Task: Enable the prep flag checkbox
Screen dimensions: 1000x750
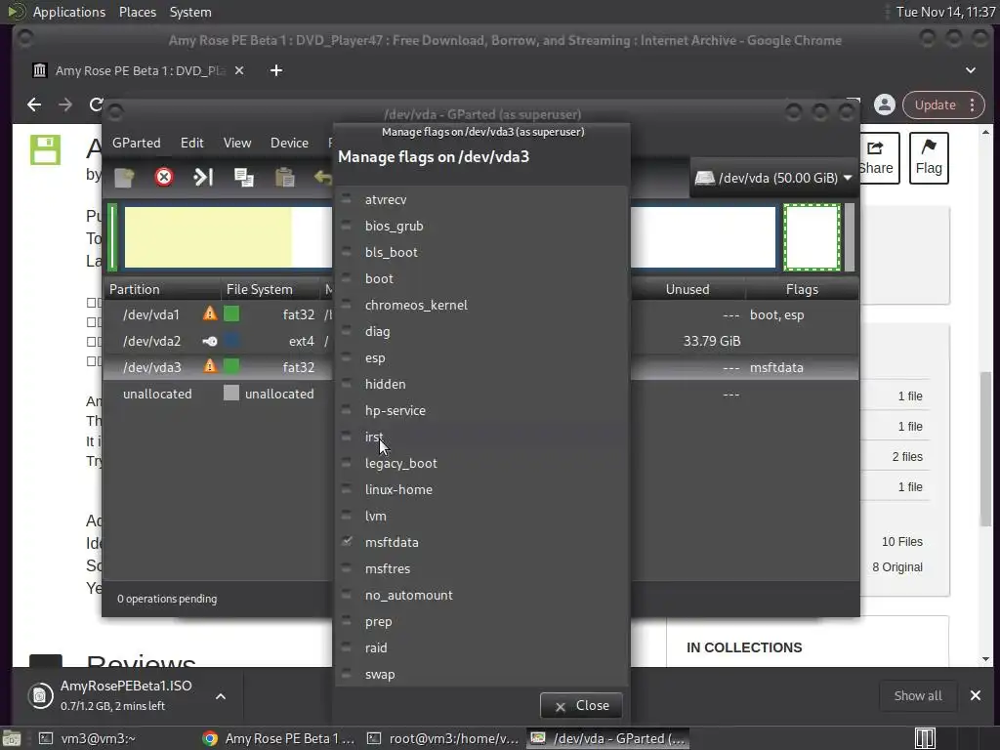Action: 347,620
